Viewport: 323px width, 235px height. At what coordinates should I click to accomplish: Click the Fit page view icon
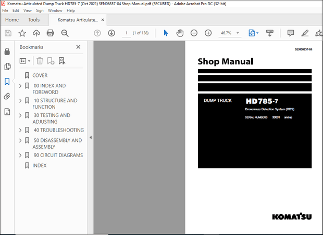coord(252,33)
